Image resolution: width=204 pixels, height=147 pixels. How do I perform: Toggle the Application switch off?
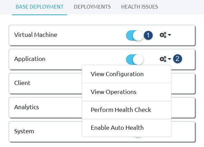click(134, 60)
